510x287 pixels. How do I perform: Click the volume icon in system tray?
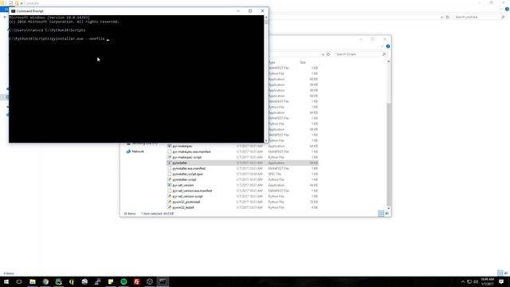476,281
